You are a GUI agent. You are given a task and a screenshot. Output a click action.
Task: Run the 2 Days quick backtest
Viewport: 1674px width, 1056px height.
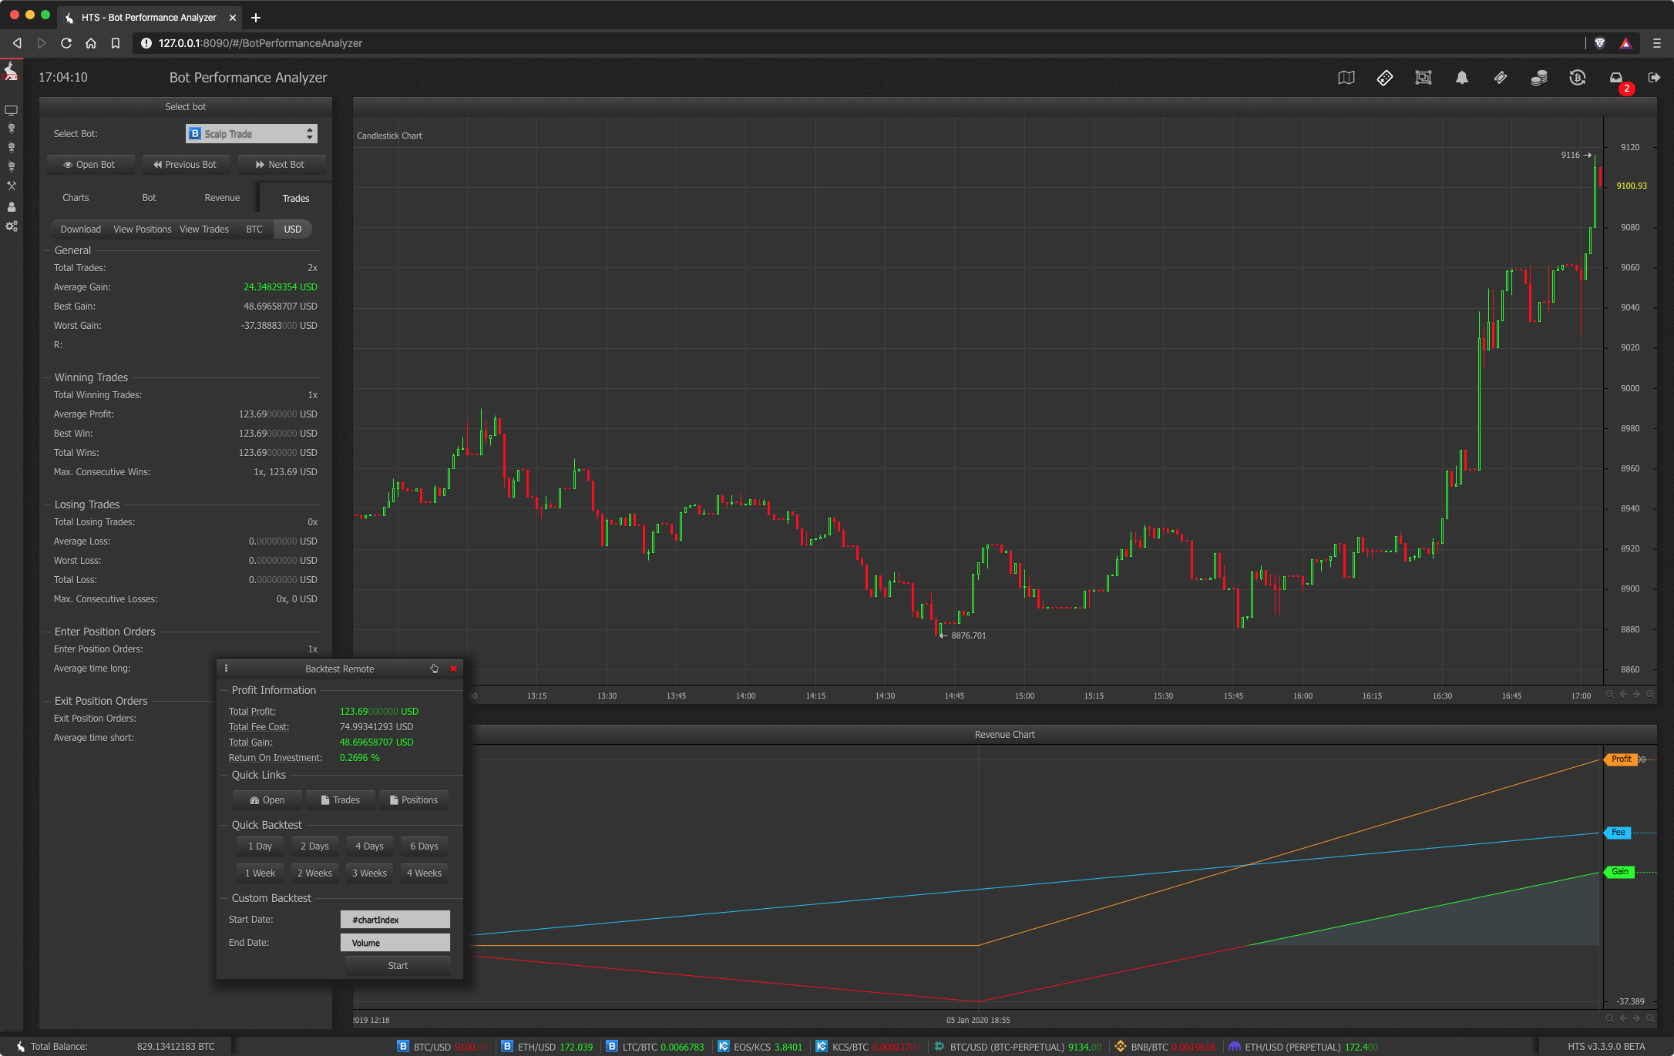(314, 846)
